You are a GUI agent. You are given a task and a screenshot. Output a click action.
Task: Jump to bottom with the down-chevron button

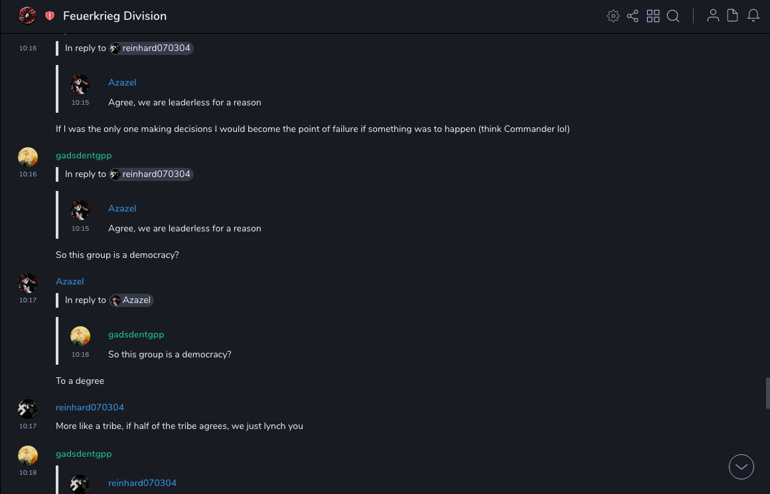coord(741,467)
